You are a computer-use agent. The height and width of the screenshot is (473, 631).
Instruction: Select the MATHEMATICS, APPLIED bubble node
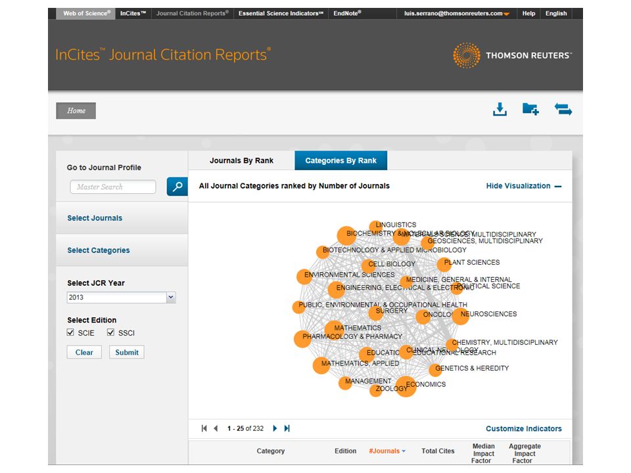tap(321, 366)
